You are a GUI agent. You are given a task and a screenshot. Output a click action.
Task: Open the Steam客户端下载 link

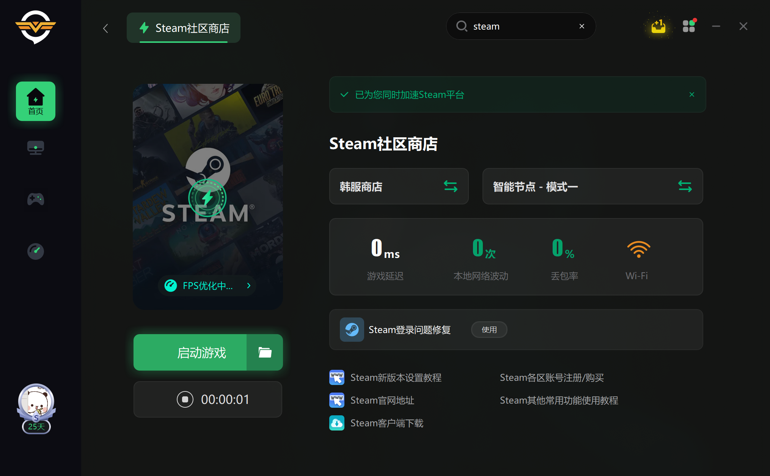(x=387, y=423)
